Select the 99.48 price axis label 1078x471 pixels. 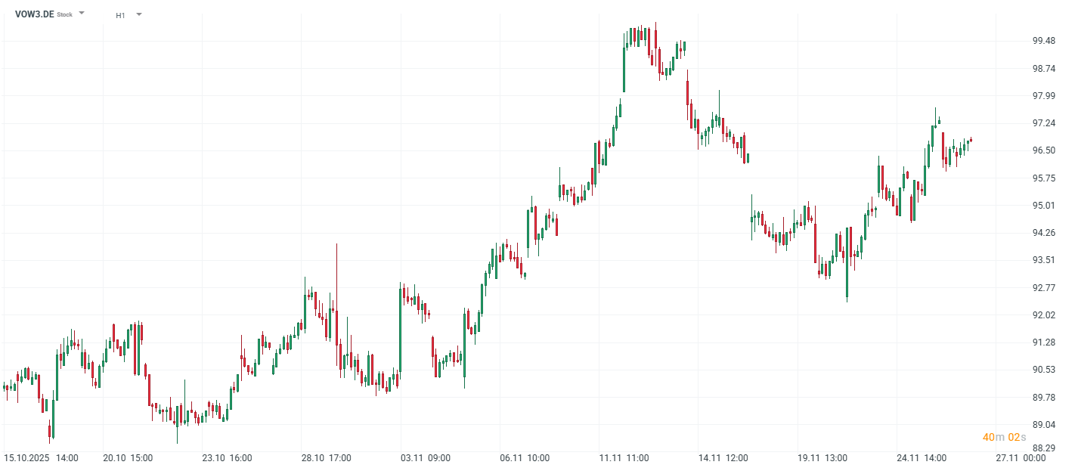pos(1043,41)
